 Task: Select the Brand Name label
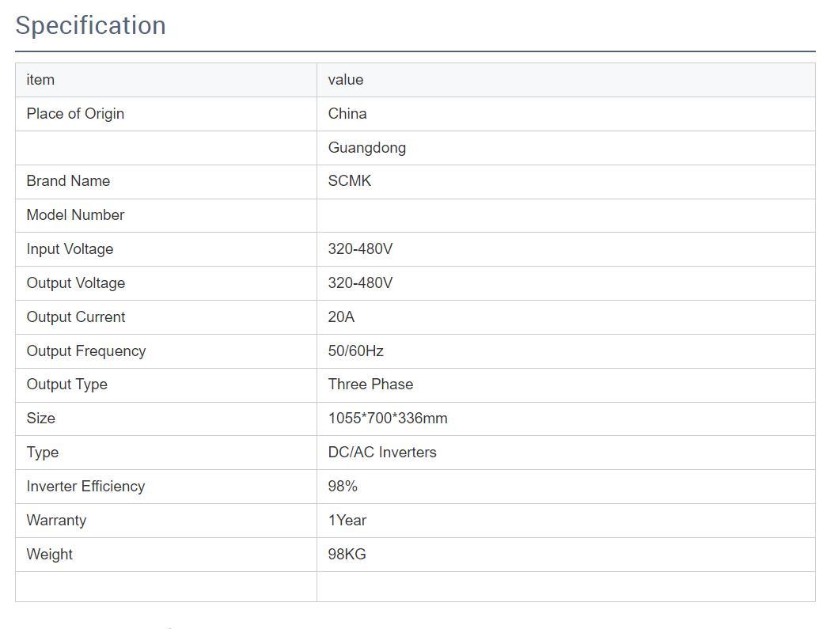click(x=68, y=181)
